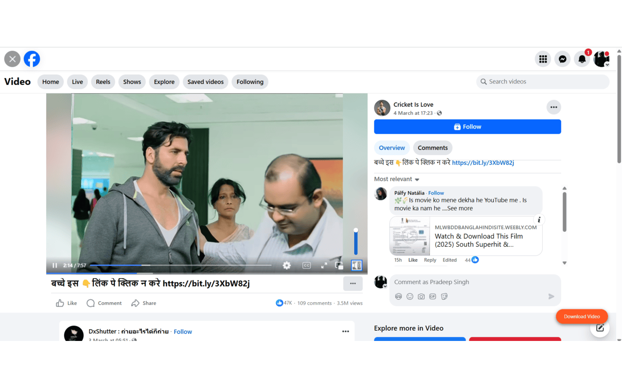The height and width of the screenshot is (388, 622).
Task: Open new message compose icon
Action: click(x=600, y=328)
